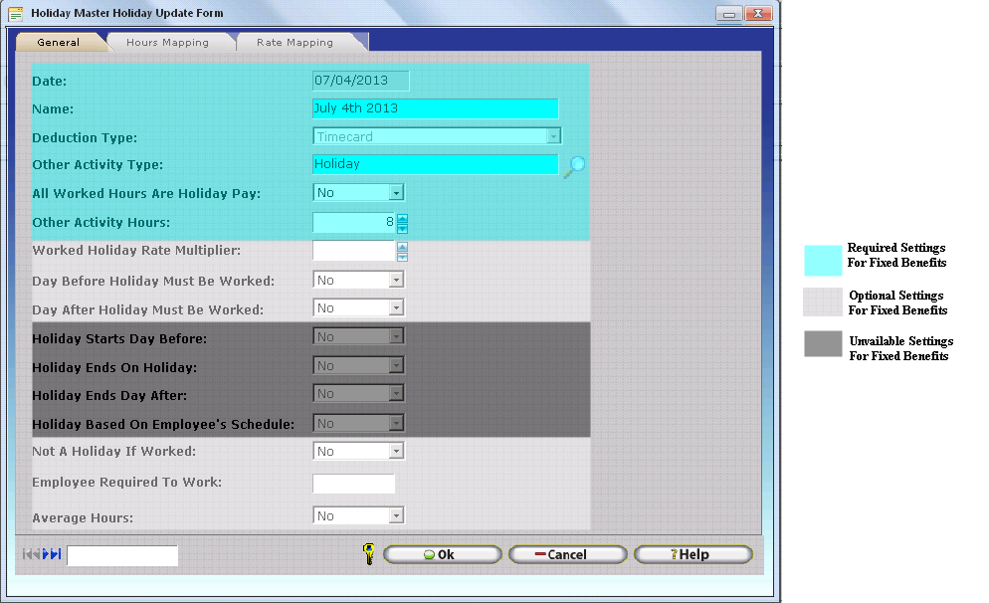Open Help for this form
Screen dimensions: 989x603
tap(692, 554)
